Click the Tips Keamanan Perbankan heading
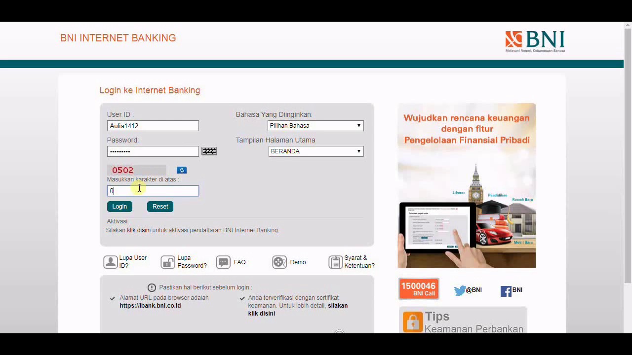Screen dimensions: 632x355 474,322
